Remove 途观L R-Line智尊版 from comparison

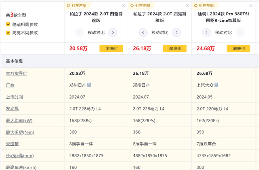[251, 6]
